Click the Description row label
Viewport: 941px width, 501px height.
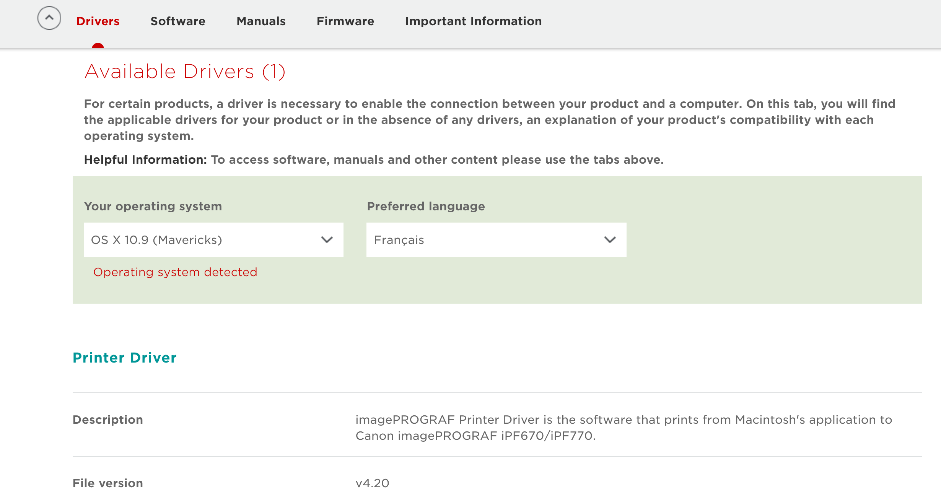click(x=108, y=420)
